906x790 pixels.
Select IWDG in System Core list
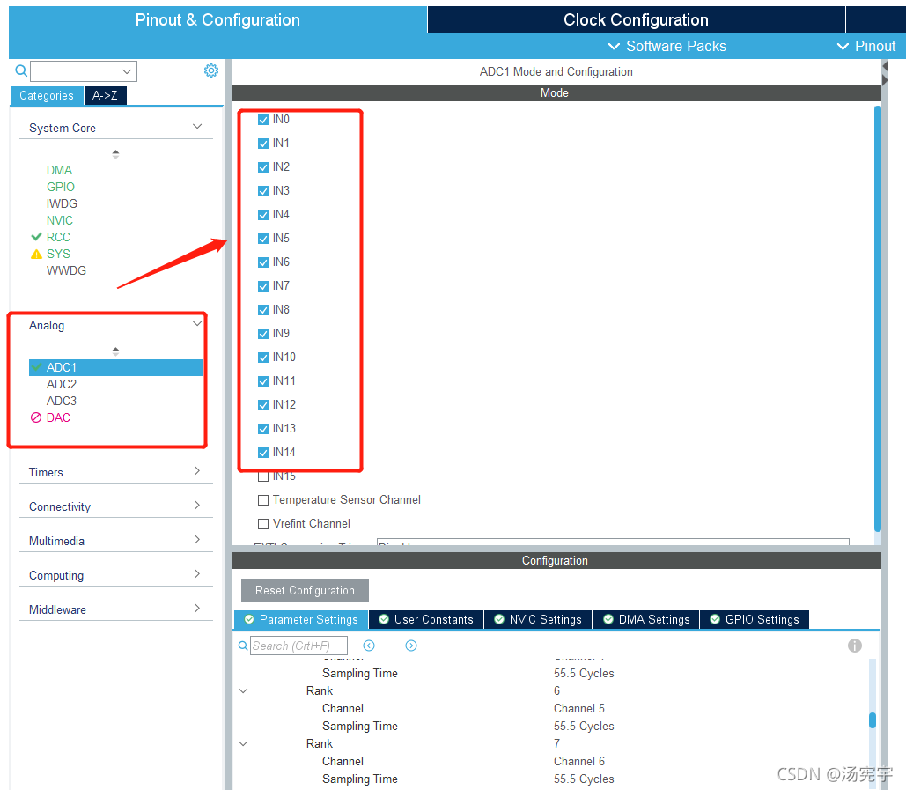[x=62, y=203]
